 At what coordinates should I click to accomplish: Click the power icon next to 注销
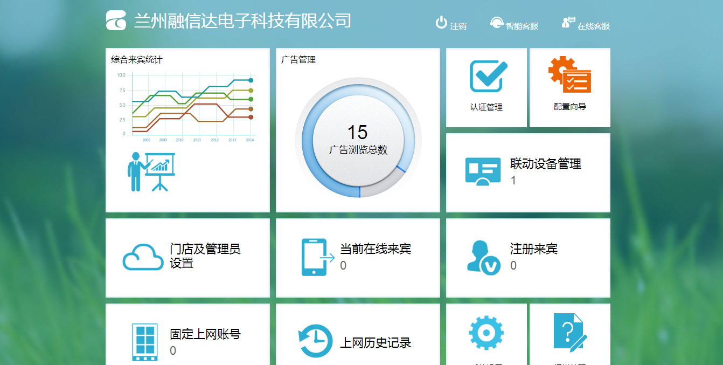click(x=441, y=22)
